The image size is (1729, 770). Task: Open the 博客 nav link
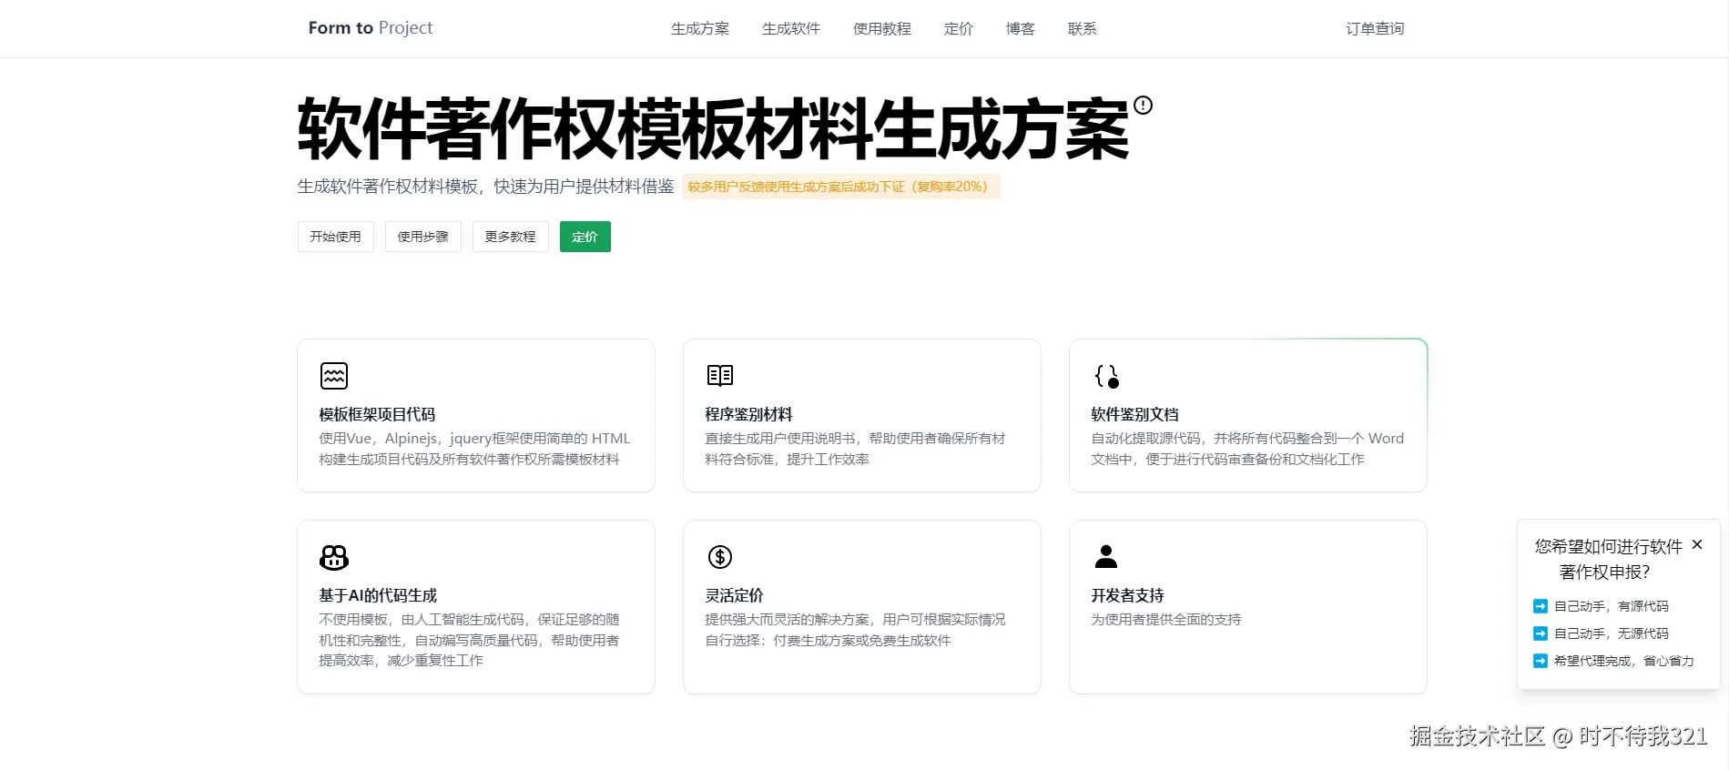(1021, 29)
